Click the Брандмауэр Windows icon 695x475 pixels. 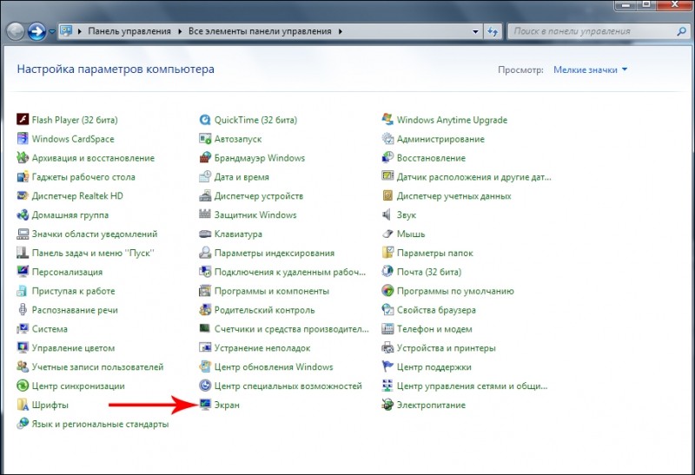click(x=205, y=158)
